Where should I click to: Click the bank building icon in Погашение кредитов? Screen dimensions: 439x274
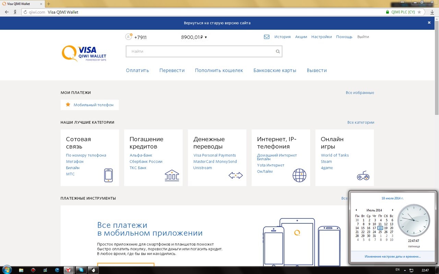coord(172,175)
